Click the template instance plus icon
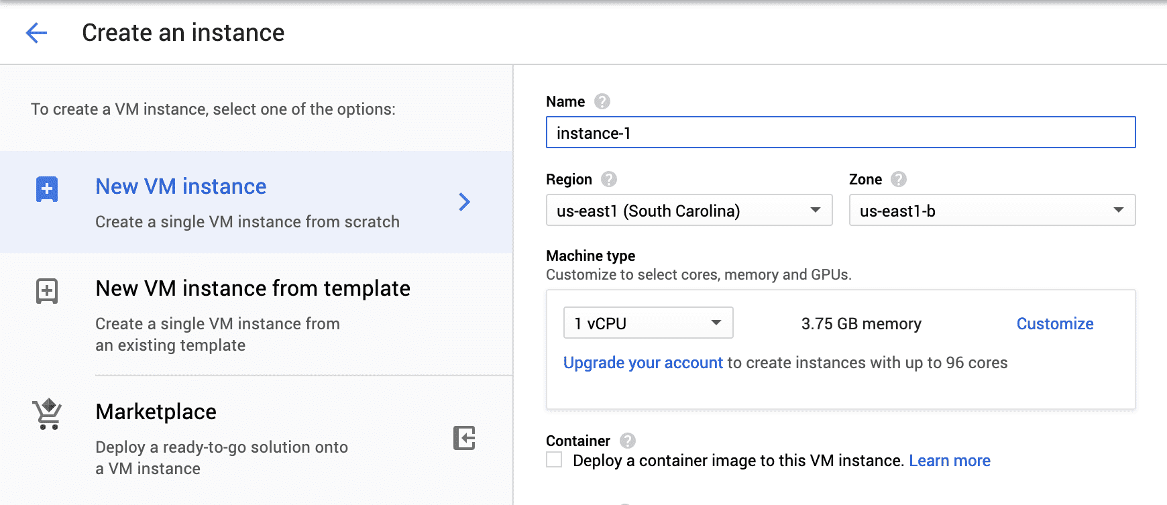Viewport: 1167px width, 505px height. click(47, 291)
